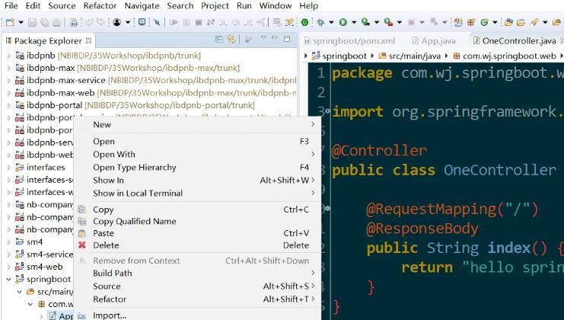
Task: Open the Build Path submenu
Action: tap(197, 274)
